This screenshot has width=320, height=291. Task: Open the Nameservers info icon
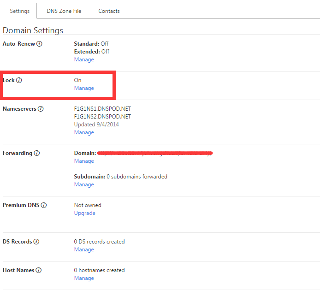pyautogui.click(x=41, y=109)
